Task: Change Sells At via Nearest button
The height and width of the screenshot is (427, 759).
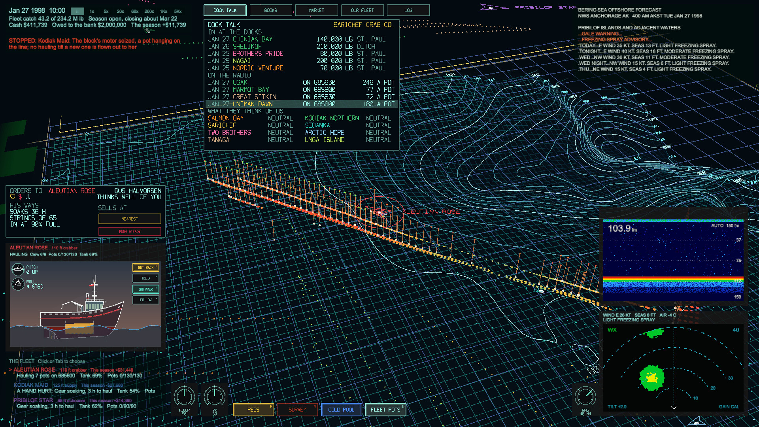Action: 130,219
